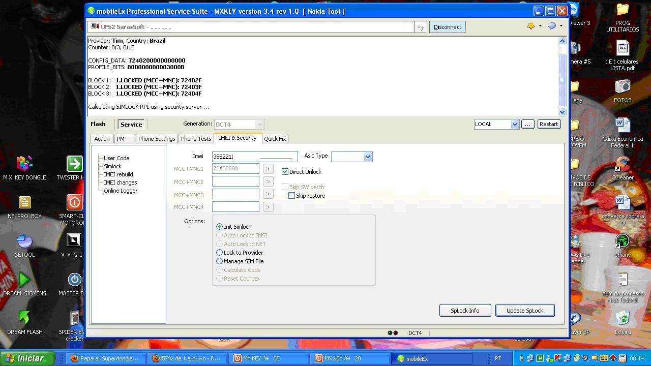The image size is (651, 366).
Task: Open the celulares LISTA.pdf file
Action: coord(623,55)
